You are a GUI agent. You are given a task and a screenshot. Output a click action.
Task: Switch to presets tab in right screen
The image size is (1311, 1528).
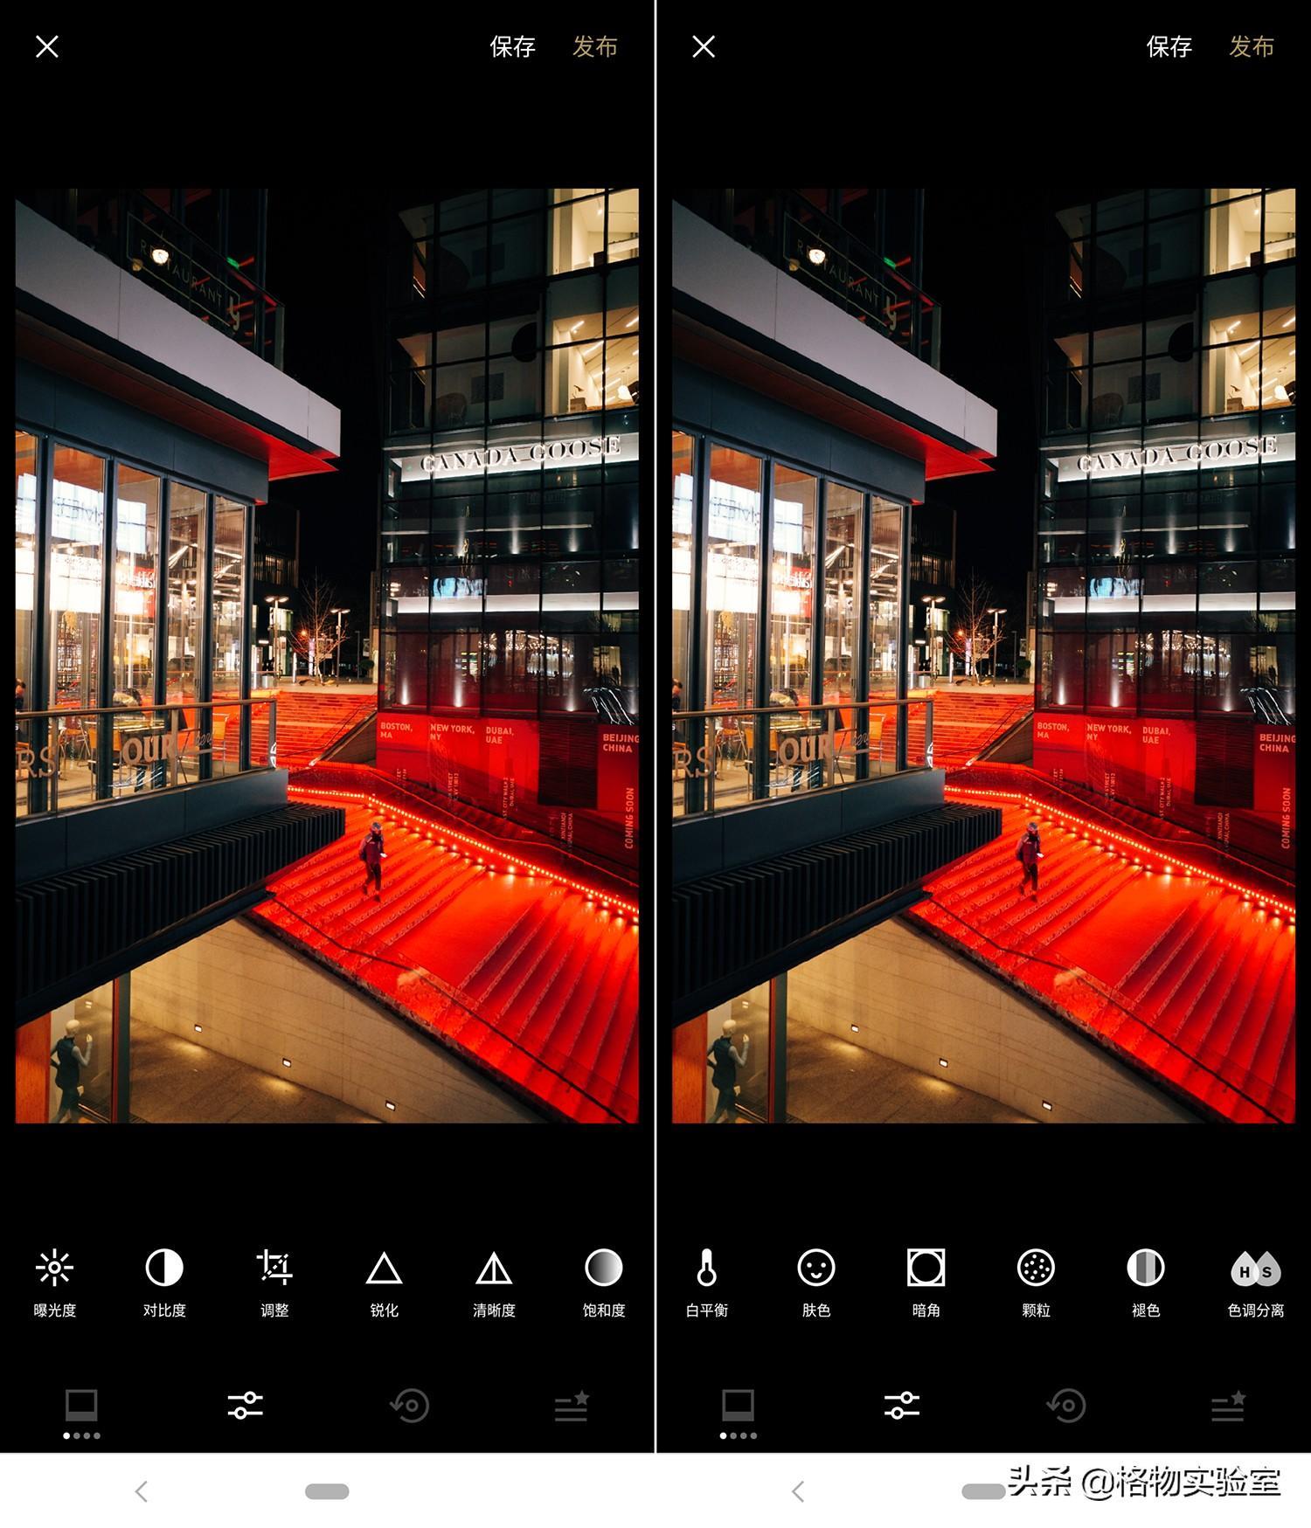tap(738, 1407)
